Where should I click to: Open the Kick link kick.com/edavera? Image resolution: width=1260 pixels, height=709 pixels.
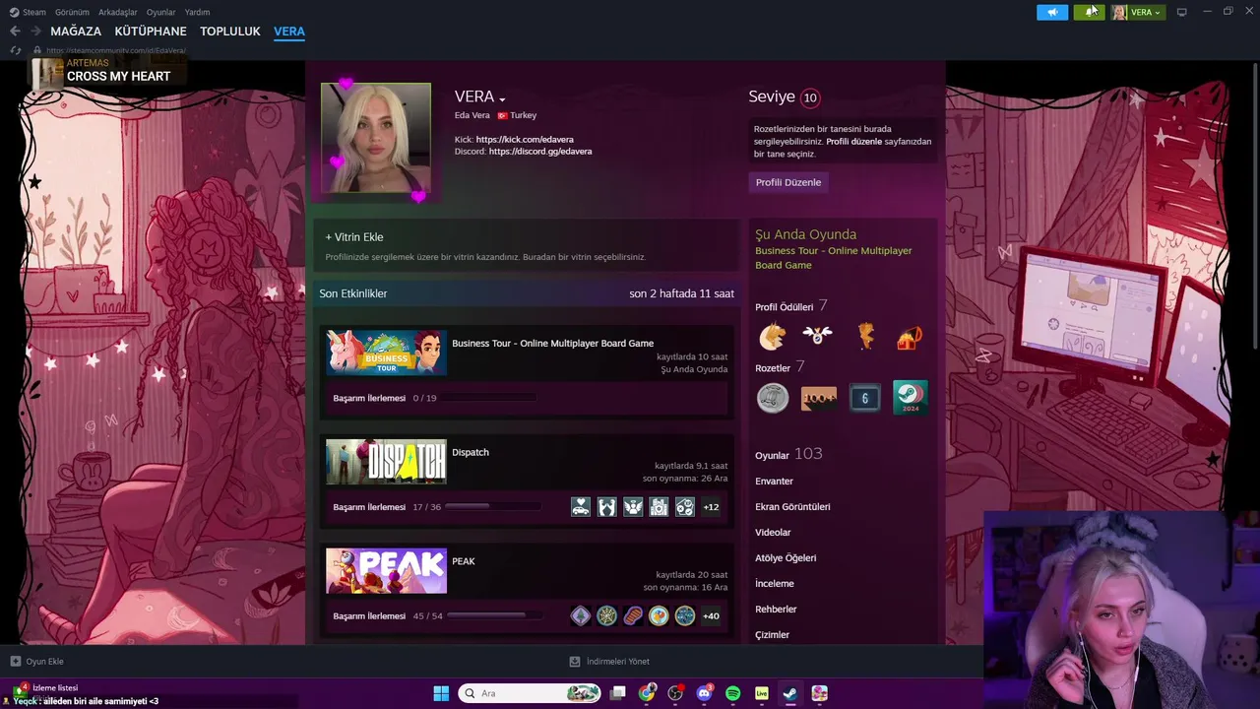525,140
